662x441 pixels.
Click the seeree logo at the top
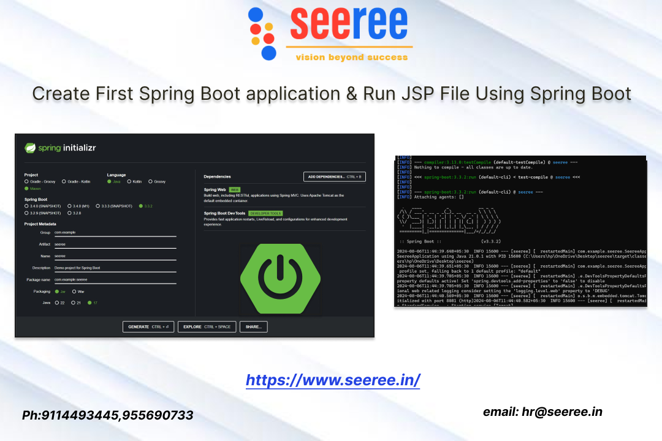tap(330, 34)
